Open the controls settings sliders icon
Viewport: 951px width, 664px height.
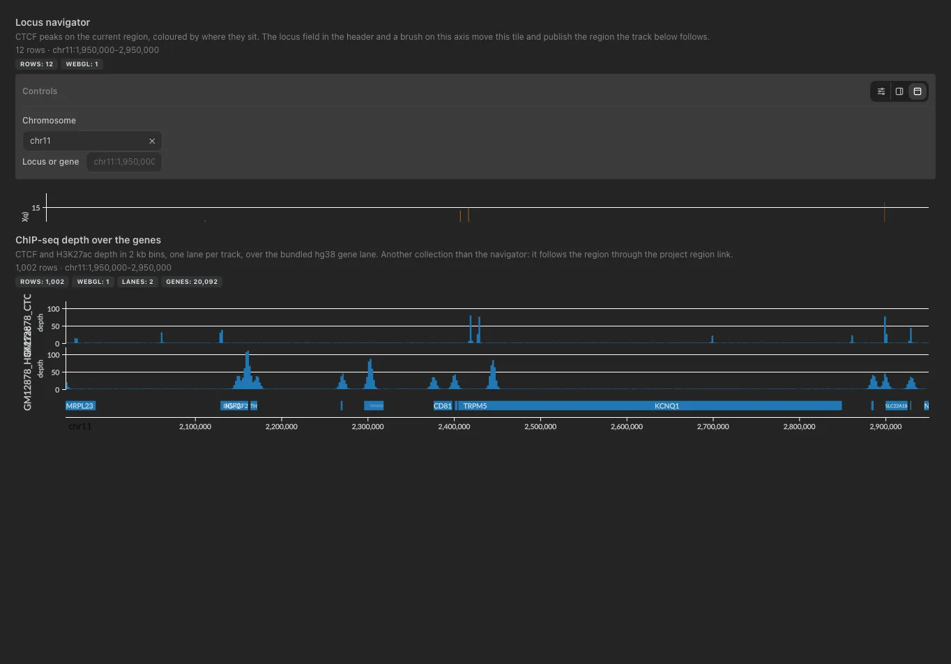click(x=881, y=91)
